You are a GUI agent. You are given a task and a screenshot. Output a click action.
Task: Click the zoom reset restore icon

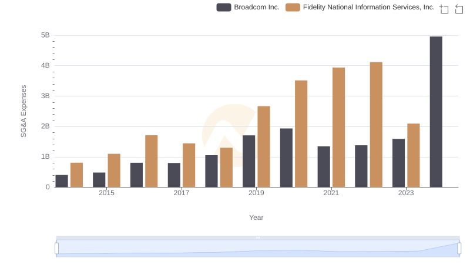pyautogui.click(x=459, y=9)
